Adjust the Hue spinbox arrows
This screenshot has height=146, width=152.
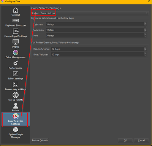145,35
